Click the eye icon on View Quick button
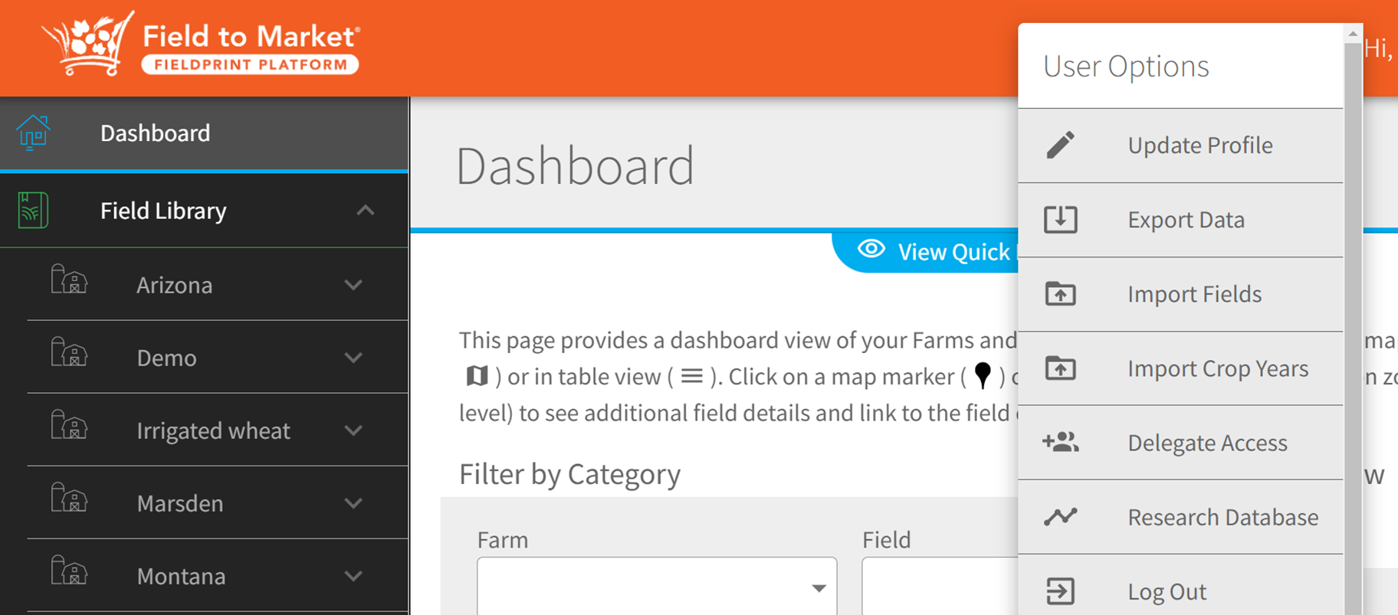This screenshot has height=615, width=1398. click(871, 249)
